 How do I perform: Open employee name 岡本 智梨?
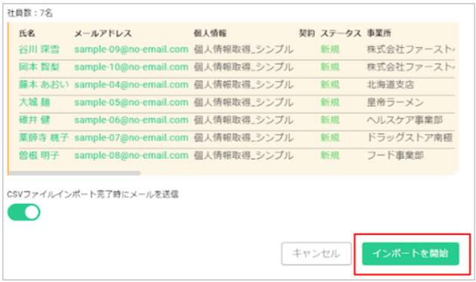[x=39, y=67]
